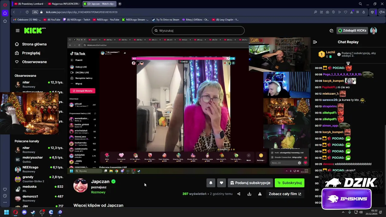The image size is (386, 217).
Task: Open the NEEXcsgo - Twitch bookmark
Action: tap(76, 20)
